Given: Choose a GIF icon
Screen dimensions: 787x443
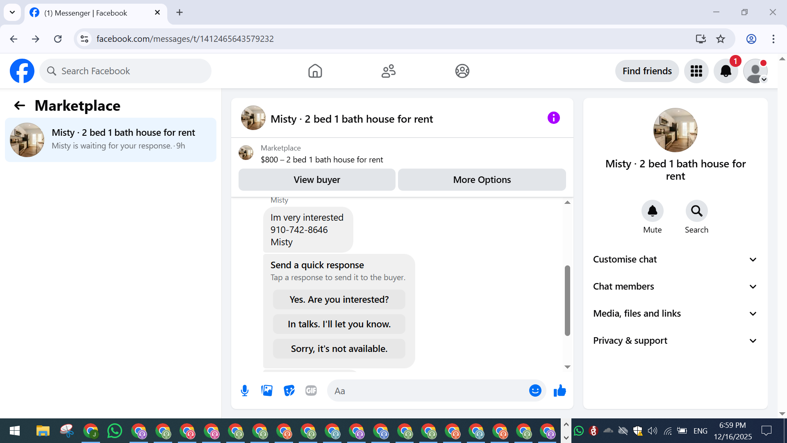Looking at the screenshot, I should [x=311, y=391].
